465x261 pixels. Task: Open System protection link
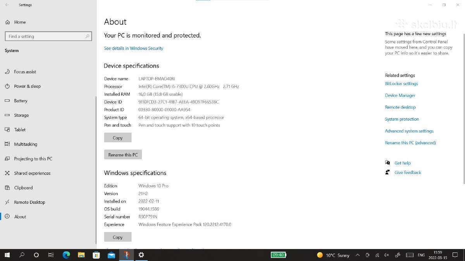click(x=402, y=119)
